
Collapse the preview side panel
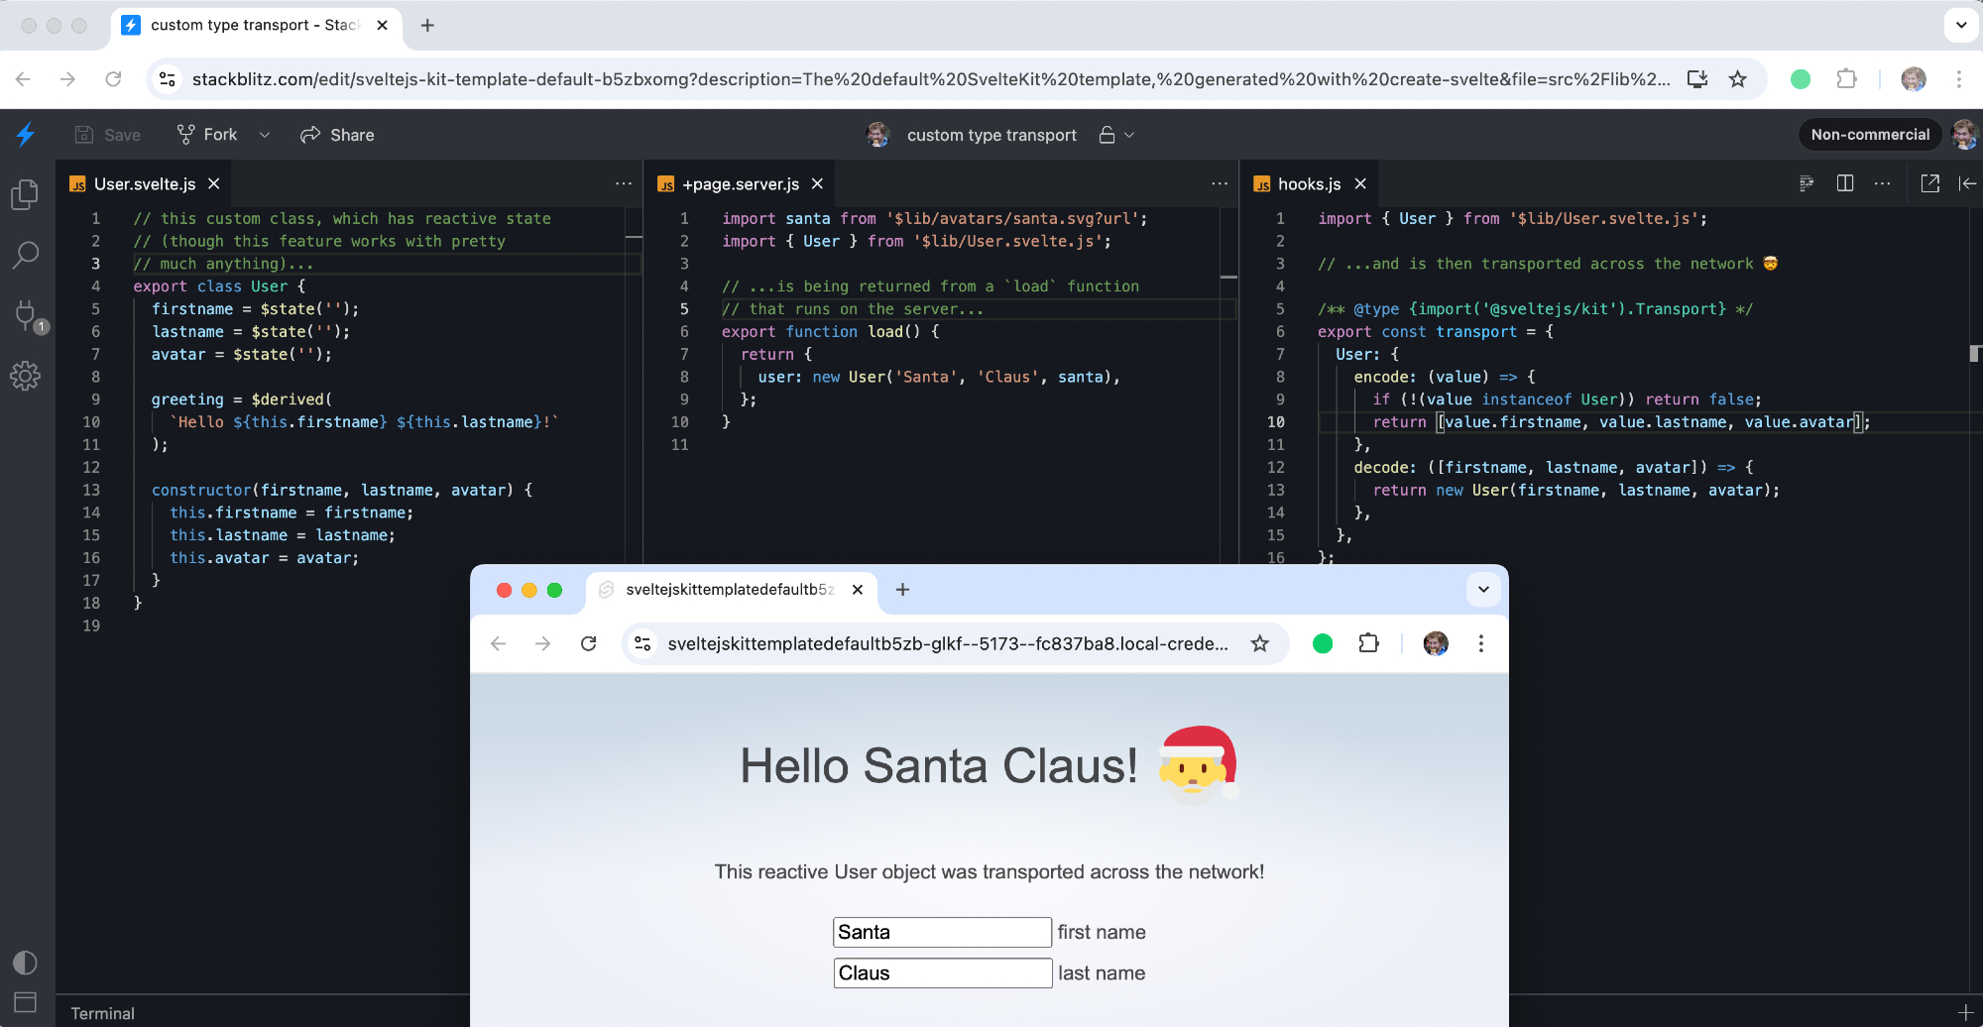tap(1967, 183)
